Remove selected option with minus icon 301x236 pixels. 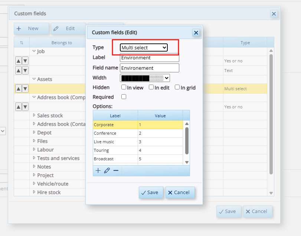coord(116,171)
